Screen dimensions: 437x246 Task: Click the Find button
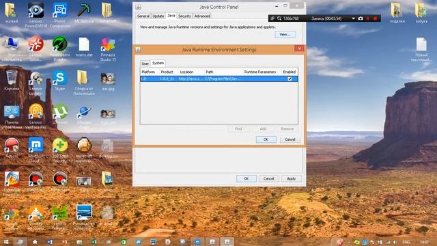[x=238, y=129]
